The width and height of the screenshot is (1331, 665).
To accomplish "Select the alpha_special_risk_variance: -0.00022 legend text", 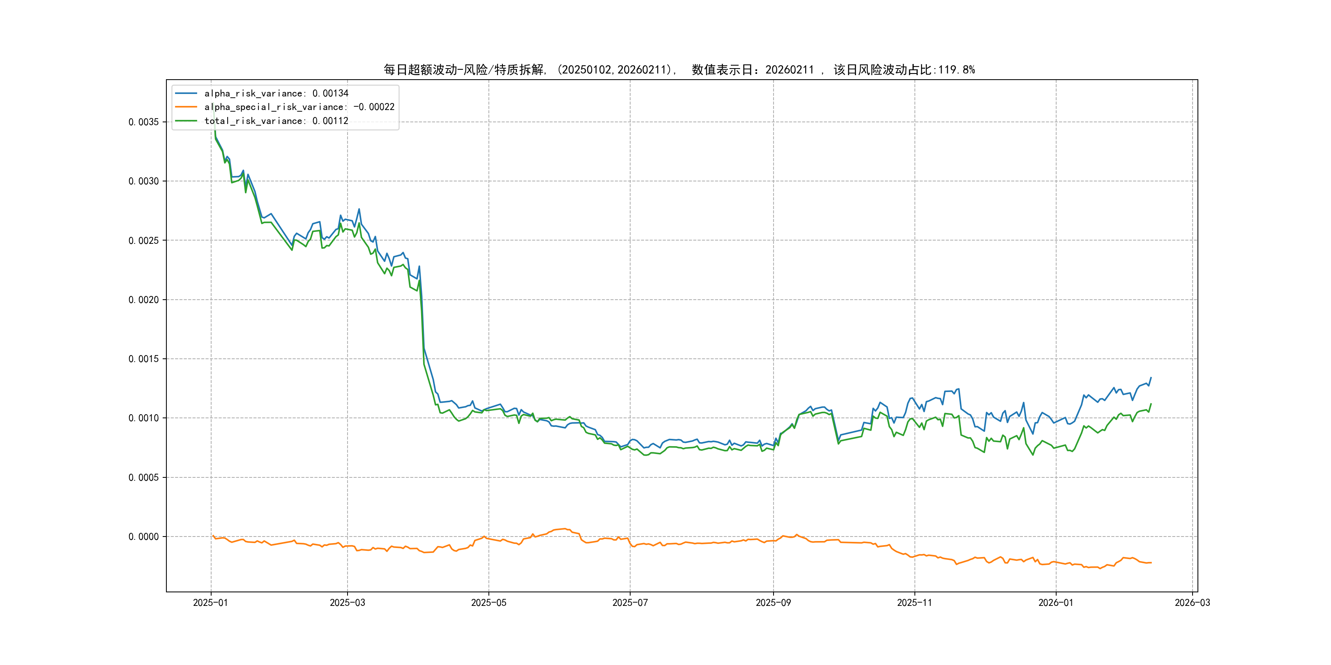I will [x=299, y=107].
